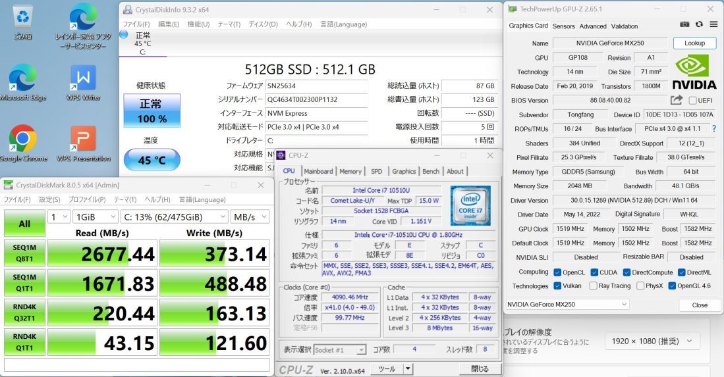
Task: Open the WPS Presentation desktop shortcut
Action: (x=83, y=144)
